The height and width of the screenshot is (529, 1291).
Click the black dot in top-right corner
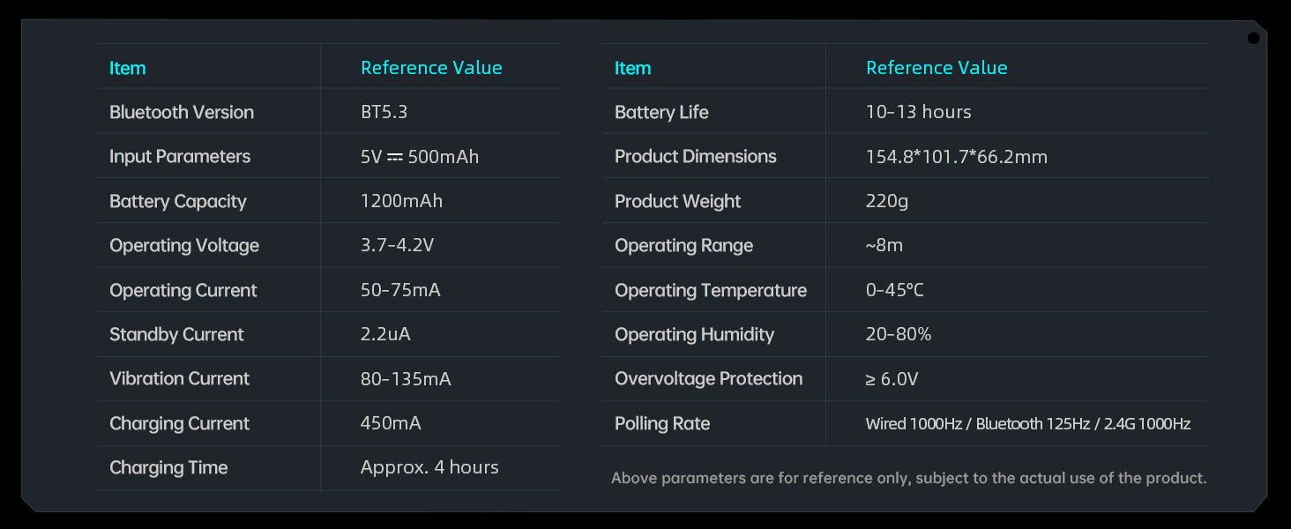(1253, 38)
